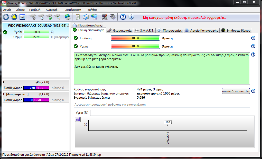Click help icon beside green status text
262x159 pixels.
pos(253,54)
